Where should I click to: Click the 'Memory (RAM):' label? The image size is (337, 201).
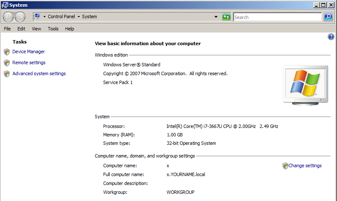click(119, 135)
